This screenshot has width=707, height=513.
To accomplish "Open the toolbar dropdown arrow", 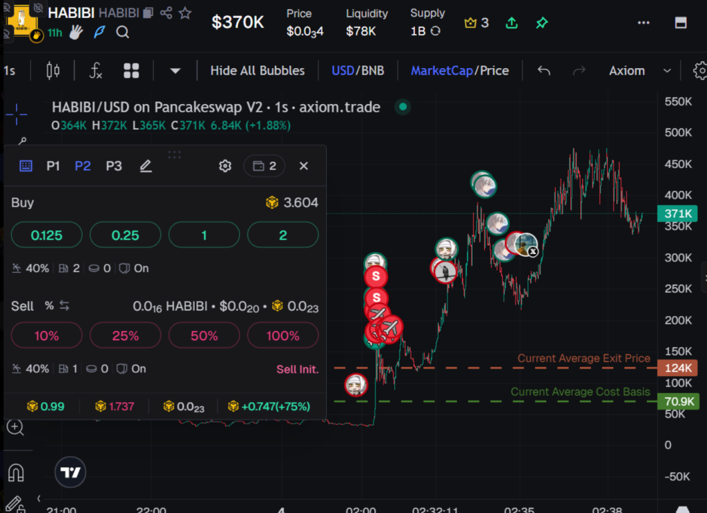I will [175, 71].
